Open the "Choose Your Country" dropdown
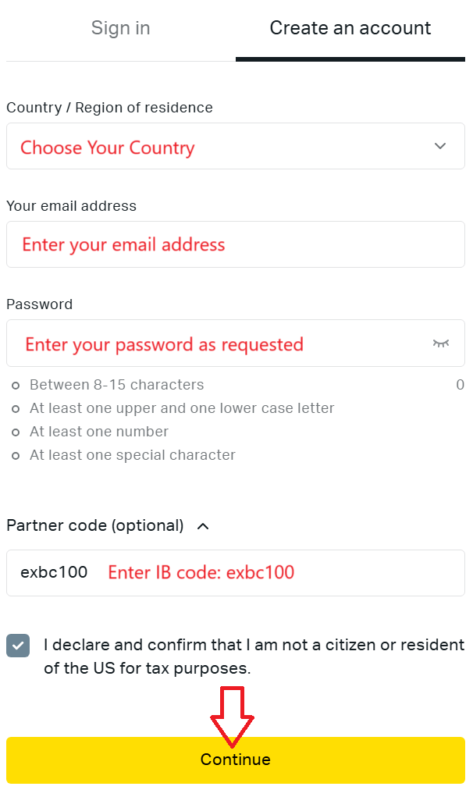 click(236, 146)
